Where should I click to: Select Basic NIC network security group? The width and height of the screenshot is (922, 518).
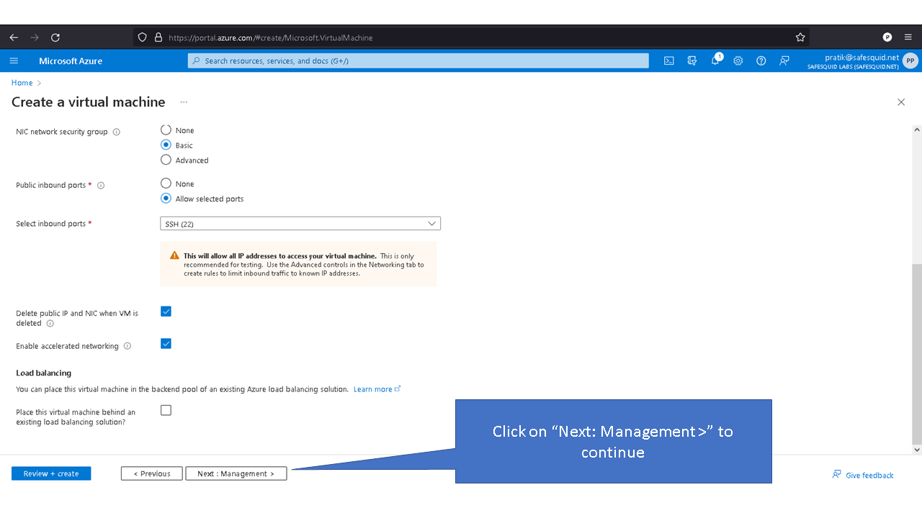pos(166,145)
